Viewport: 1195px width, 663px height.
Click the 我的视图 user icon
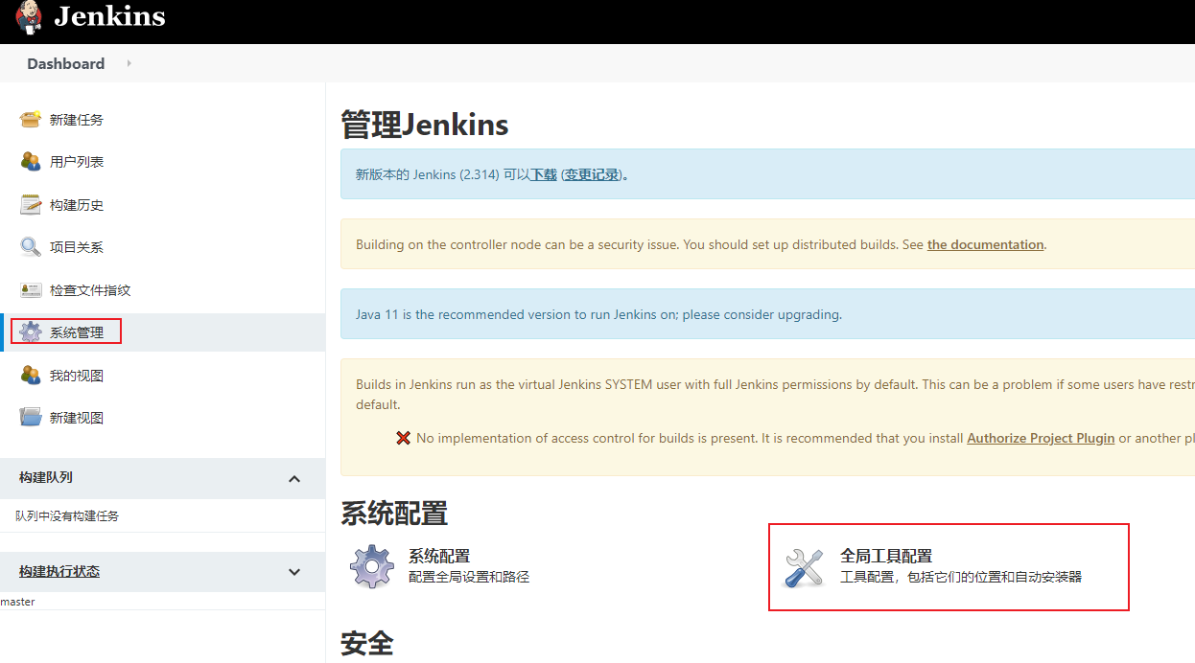pyautogui.click(x=31, y=376)
